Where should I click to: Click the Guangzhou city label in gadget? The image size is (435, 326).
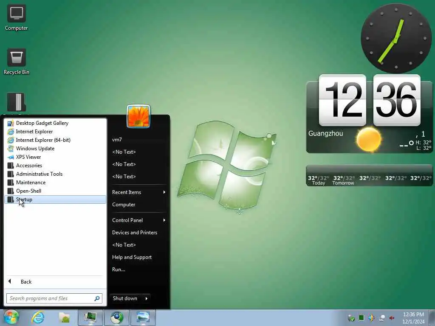[x=325, y=133]
